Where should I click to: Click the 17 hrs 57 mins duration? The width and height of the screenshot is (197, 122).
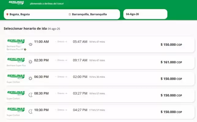[x=97, y=110]
